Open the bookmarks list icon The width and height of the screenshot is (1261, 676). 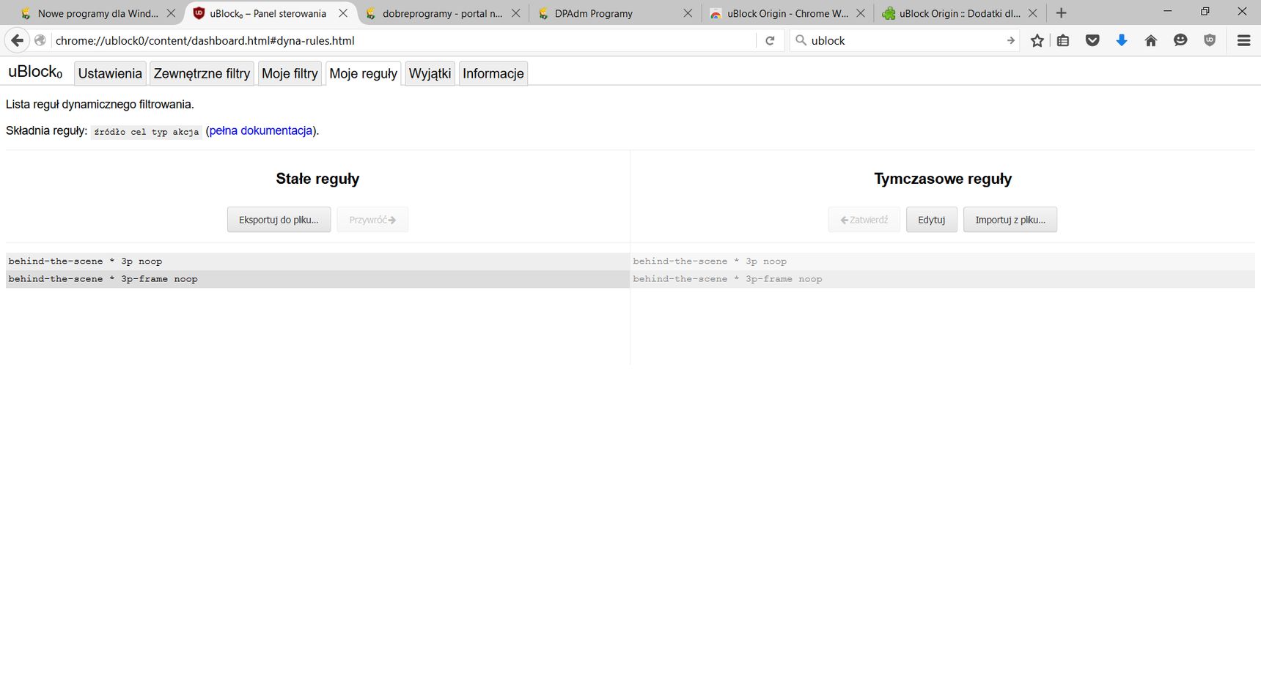coord(1063,41)
